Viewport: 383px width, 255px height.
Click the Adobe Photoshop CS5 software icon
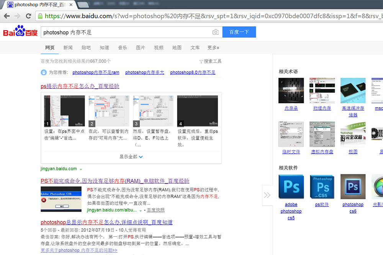[291, 187]
